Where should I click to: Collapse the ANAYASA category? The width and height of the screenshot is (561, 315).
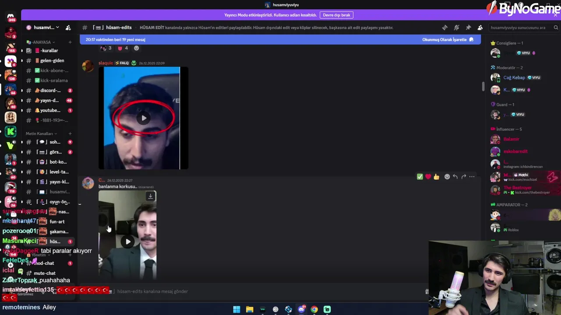tap(41, 42)
